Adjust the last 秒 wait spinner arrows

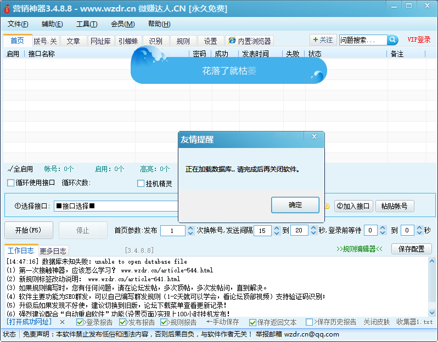click(x=419, y=230)
